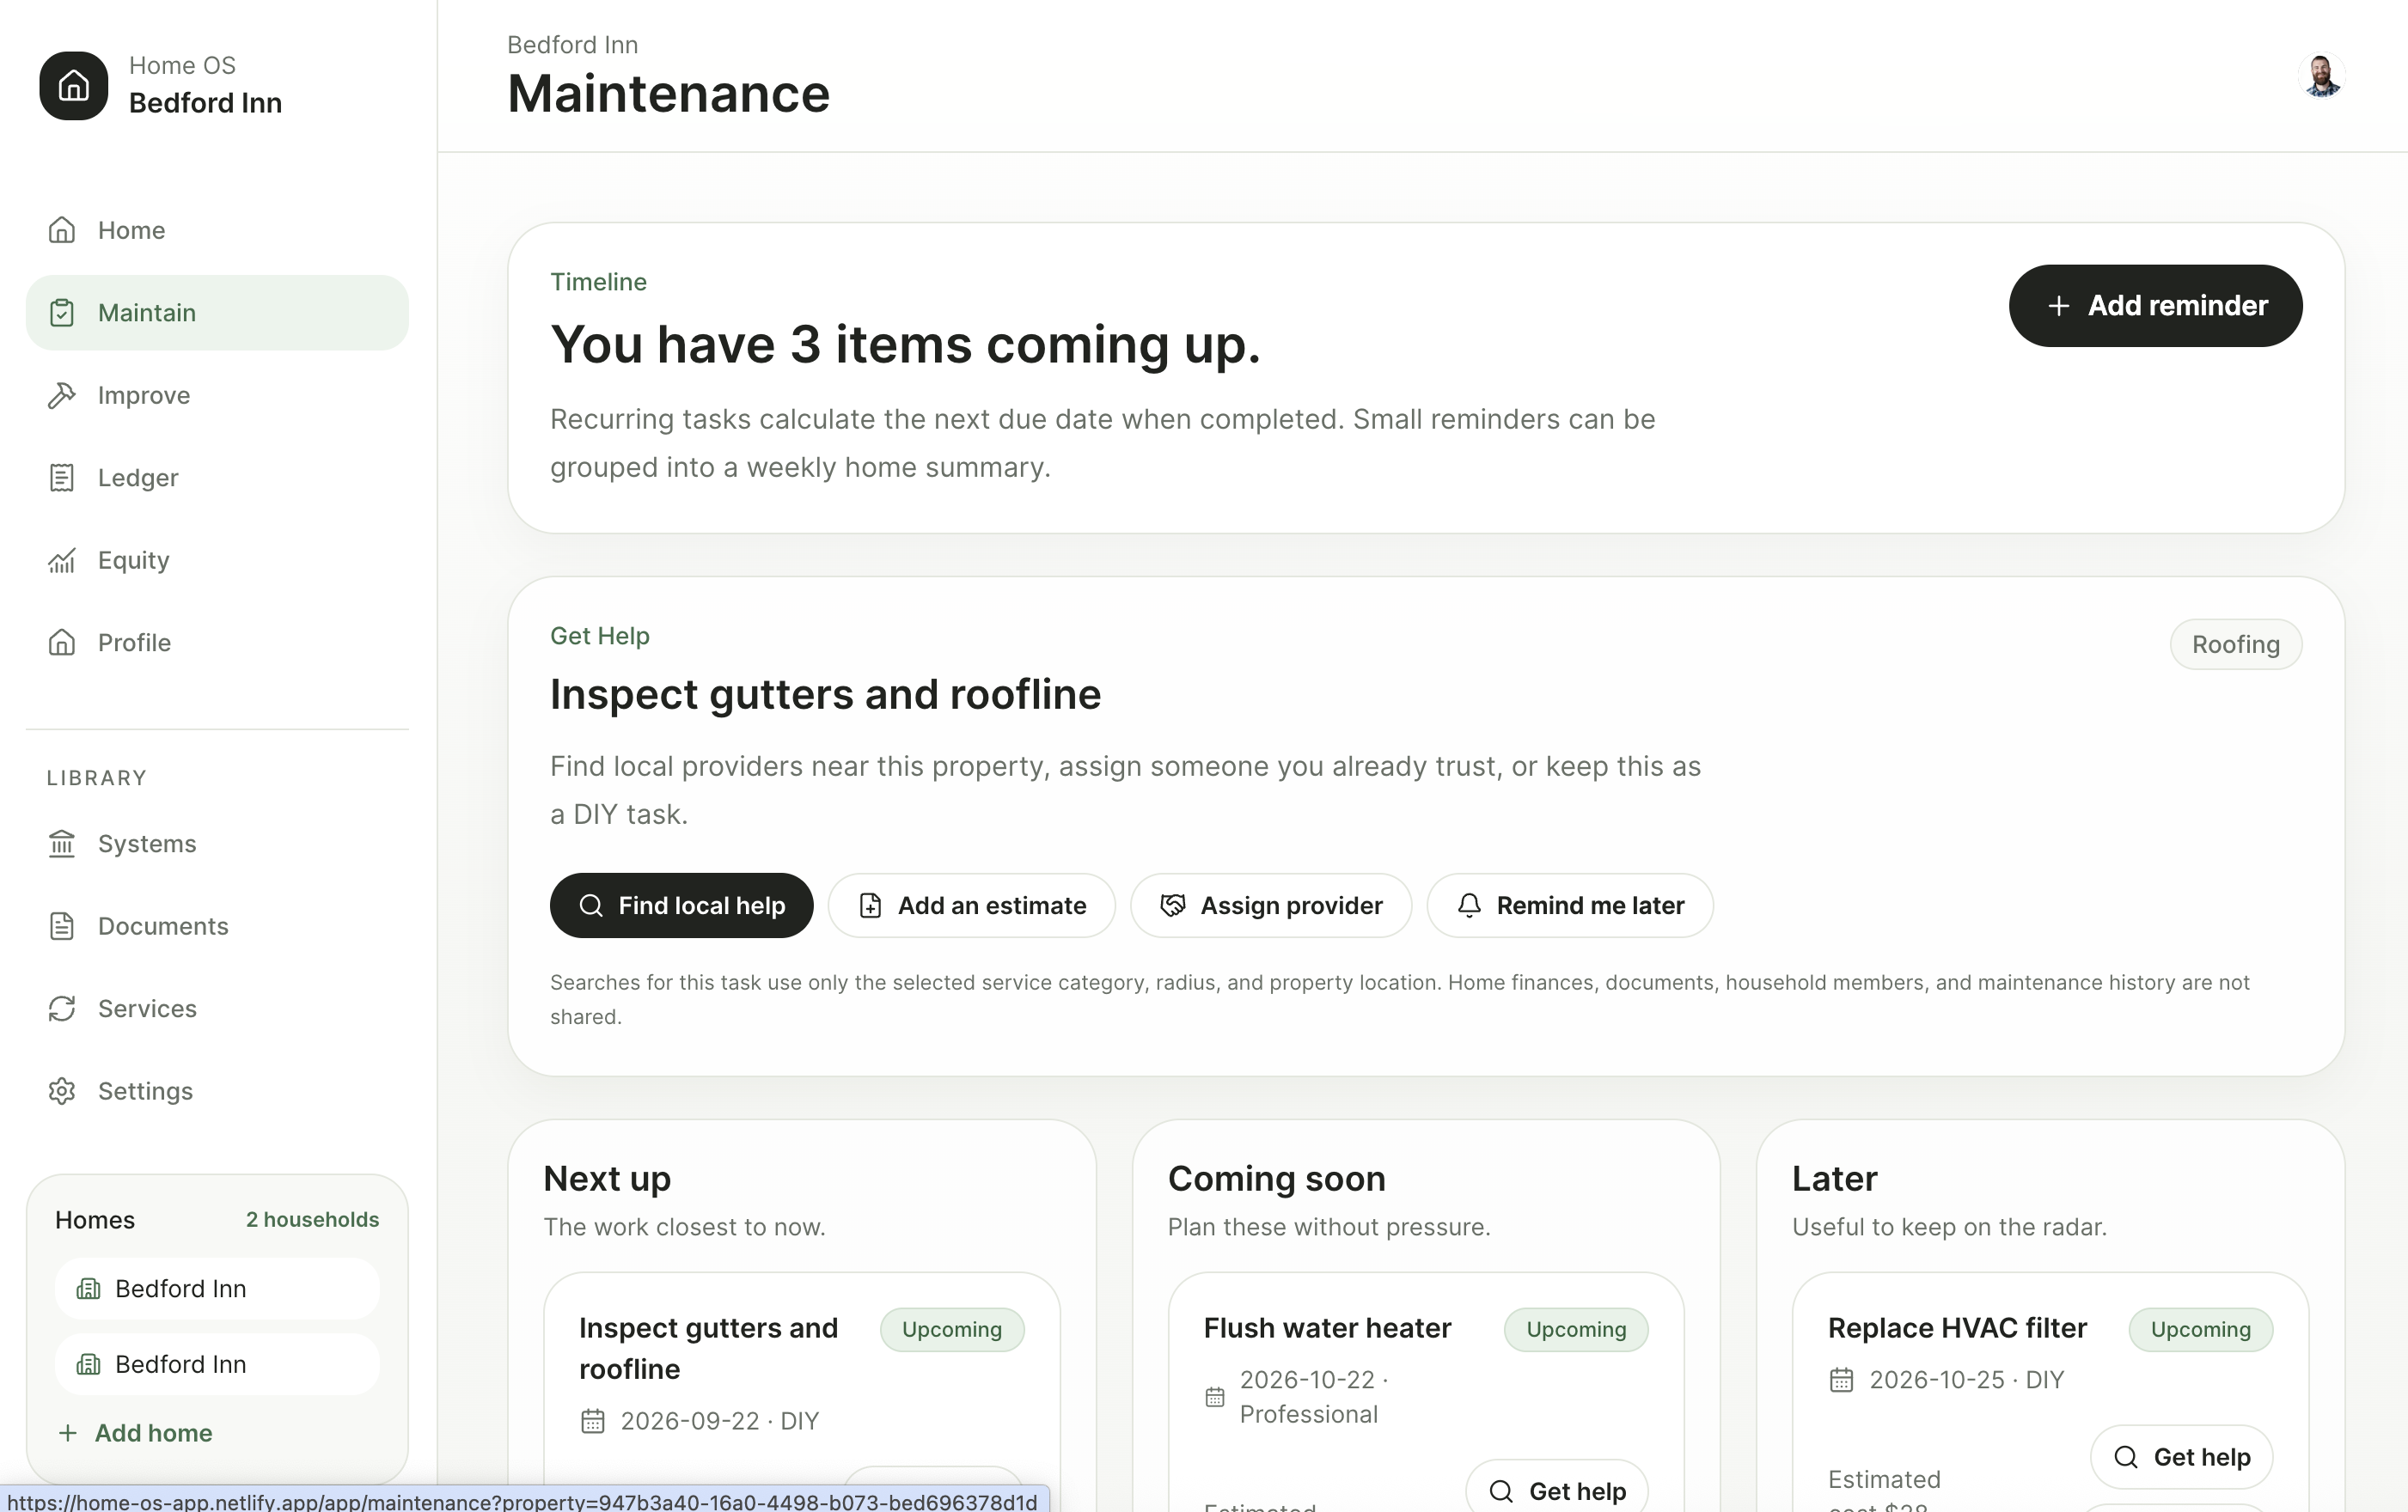The image size is (2408, 1512).
Task: Click the magnifier icon in Find local help
Action: [x=591, y=905]
